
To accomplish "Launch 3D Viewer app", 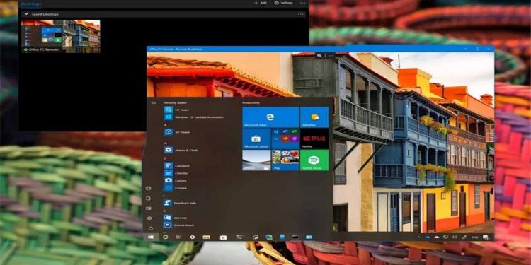I will click(x=176, y=132).
